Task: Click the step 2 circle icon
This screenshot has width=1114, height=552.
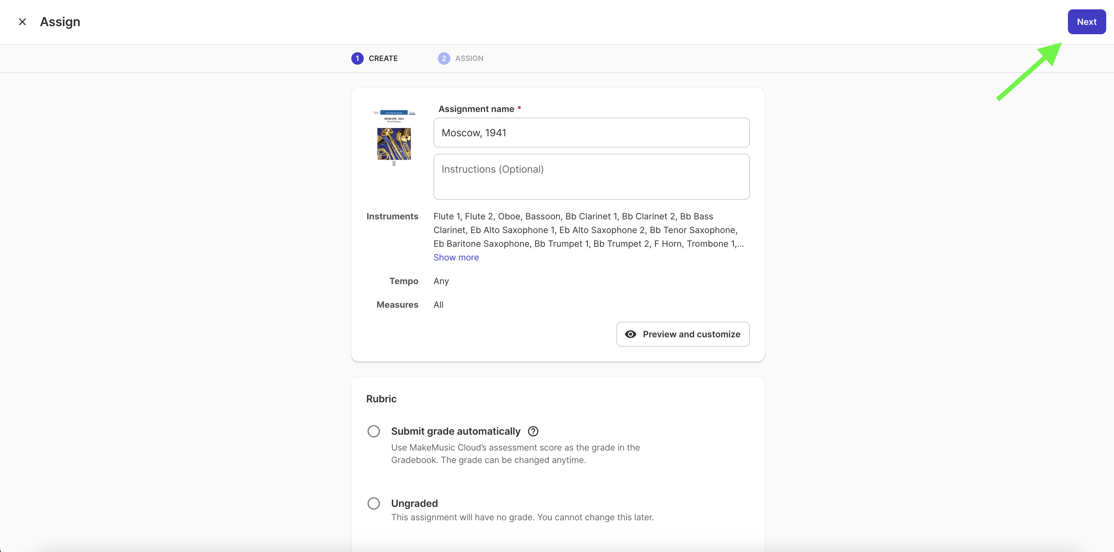Action: [x=444, y=58]
